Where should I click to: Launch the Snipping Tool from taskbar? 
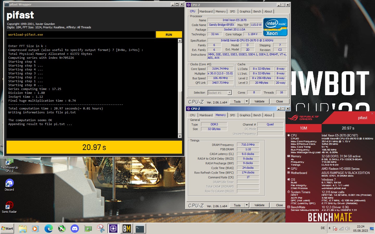(x=101, y=229)
